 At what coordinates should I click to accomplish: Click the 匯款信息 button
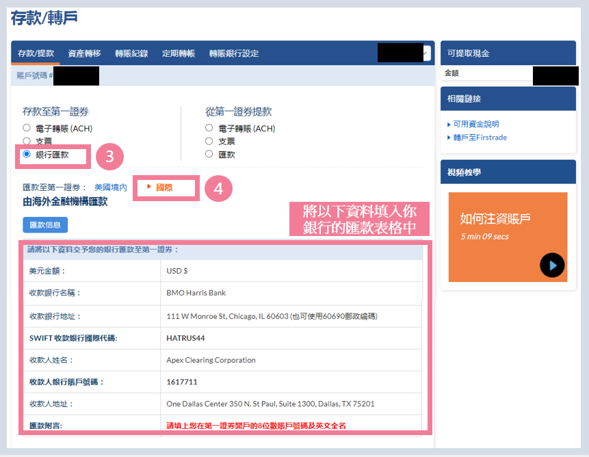(x=45, y=225)
